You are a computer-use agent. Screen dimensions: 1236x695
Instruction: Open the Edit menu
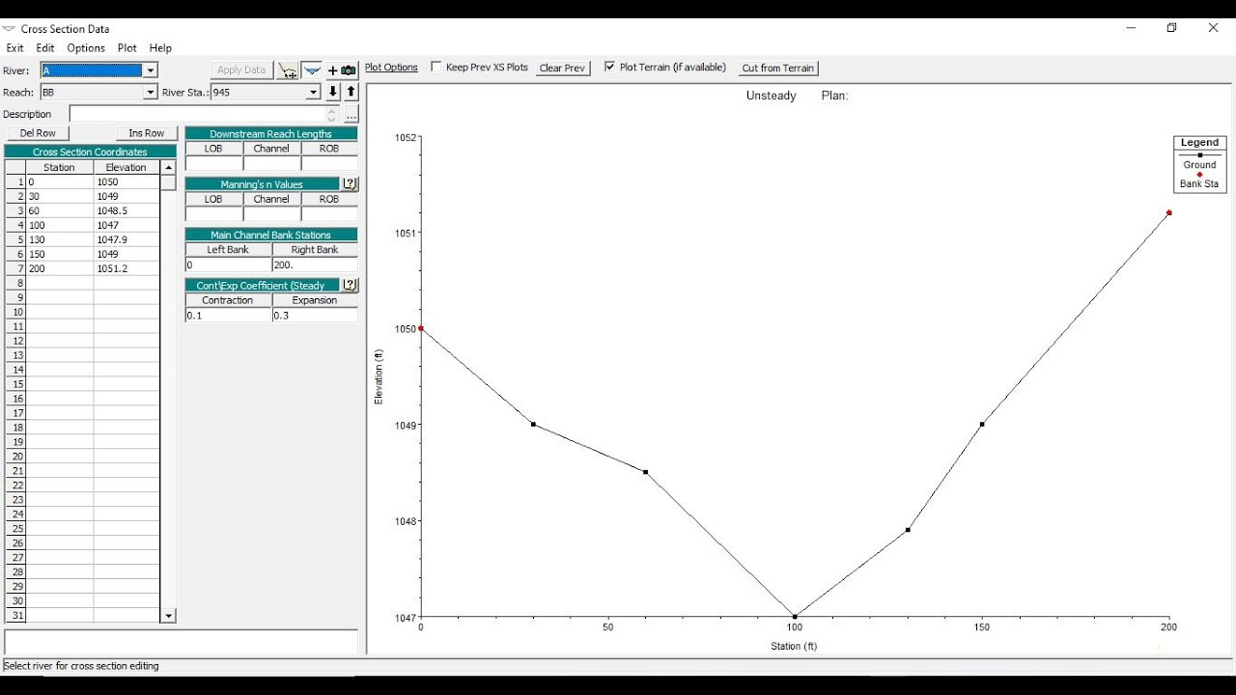[x=45, y=48]
